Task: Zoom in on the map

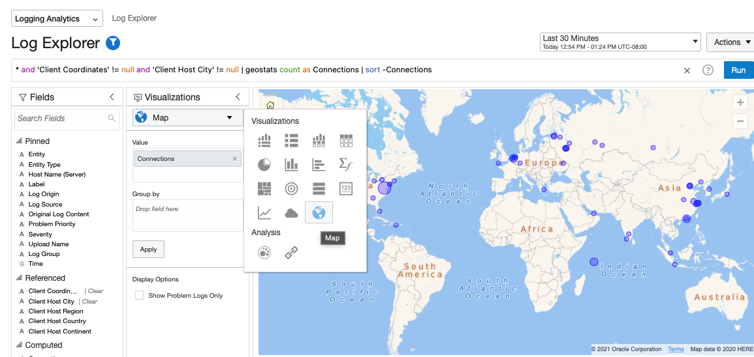Action: point(740,102)
